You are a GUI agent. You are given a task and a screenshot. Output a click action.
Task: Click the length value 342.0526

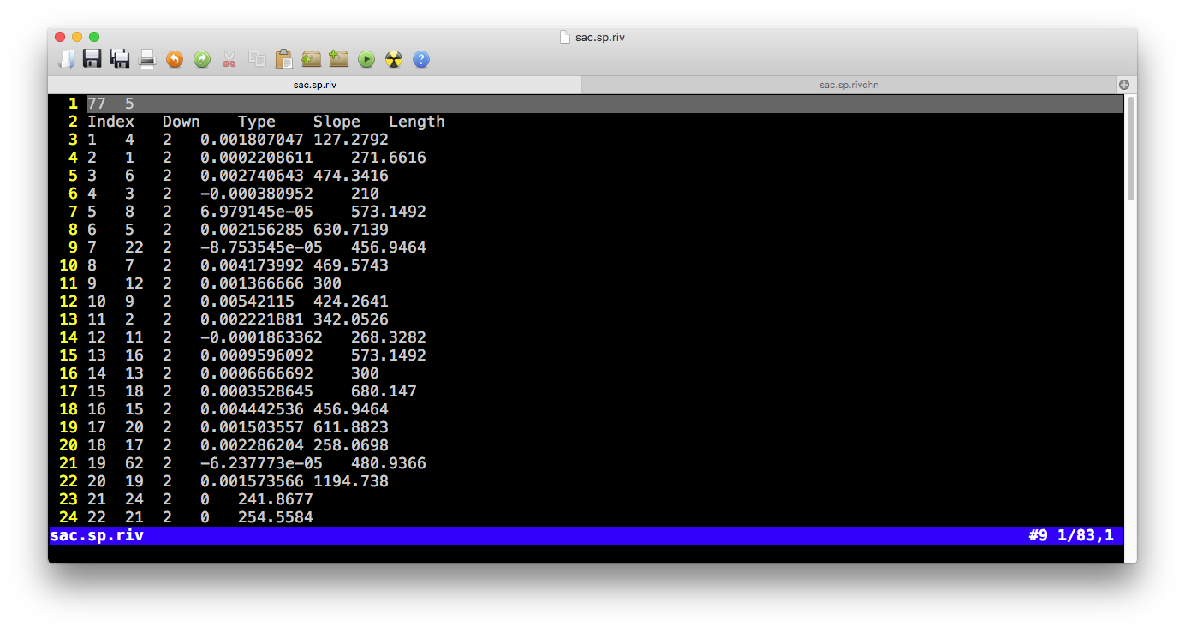click(x=351, y=319)
